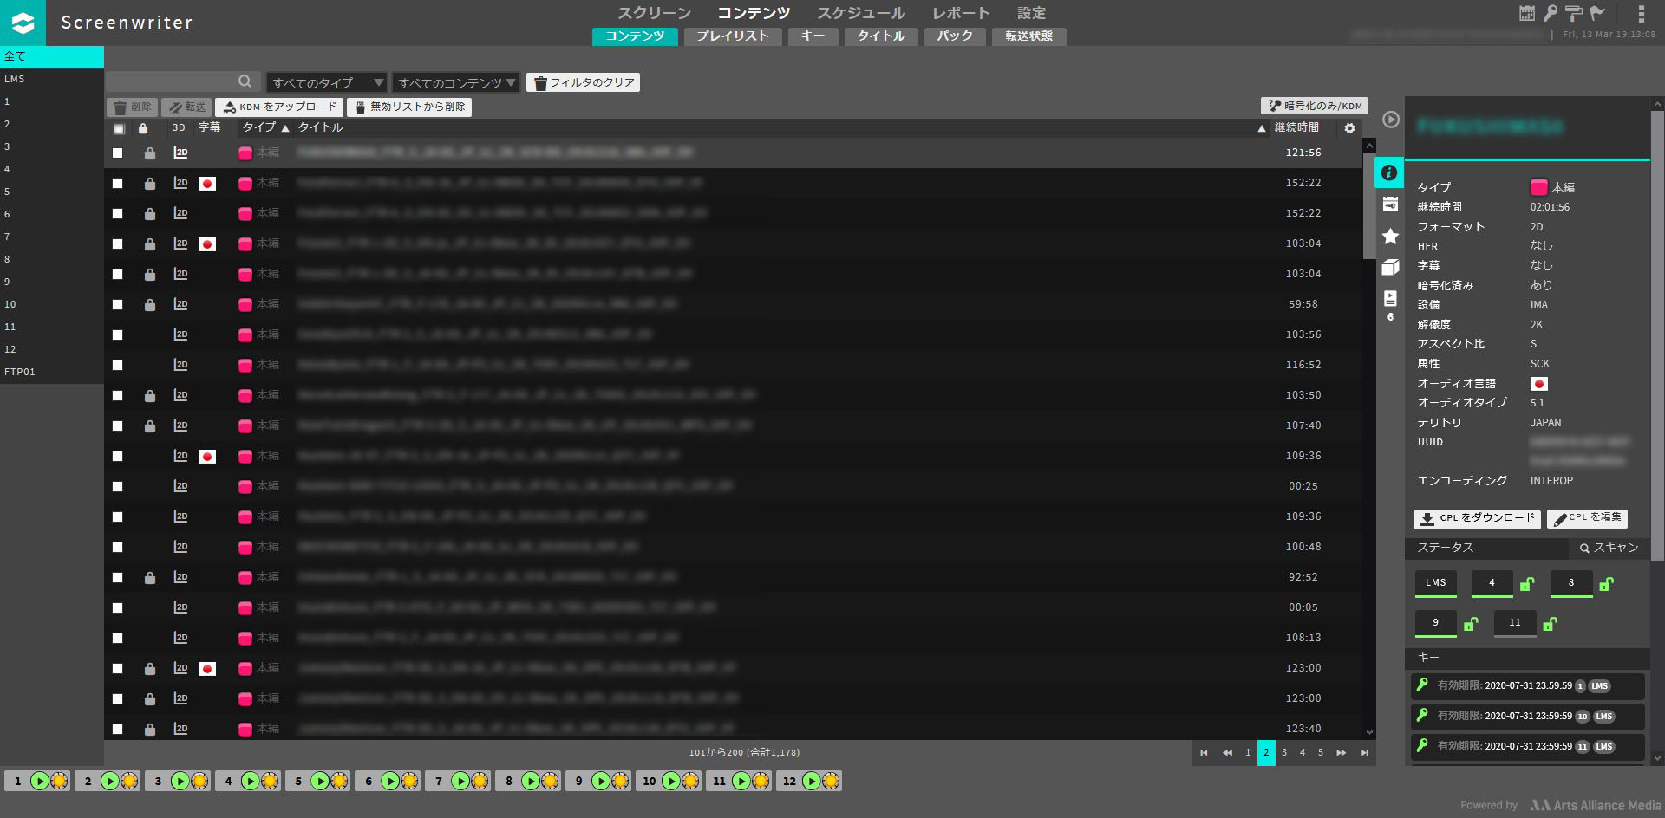1665x818 pixels.
Task: Switch to キー sub-tab
Action: (813, 36)
